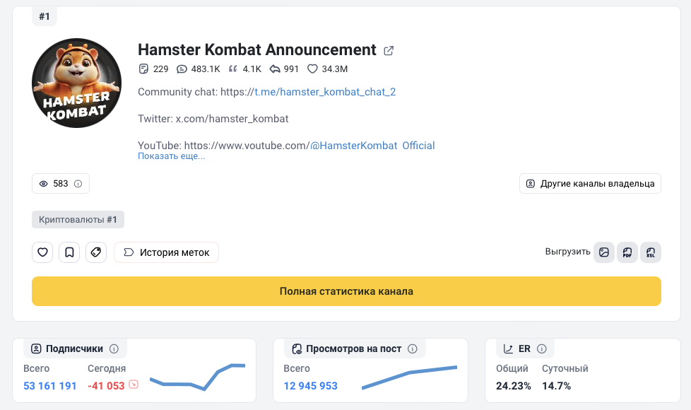The width and height of the screenshot is (691, 410).
Task: Expand description with Показать еще
Action: point(171,156)
